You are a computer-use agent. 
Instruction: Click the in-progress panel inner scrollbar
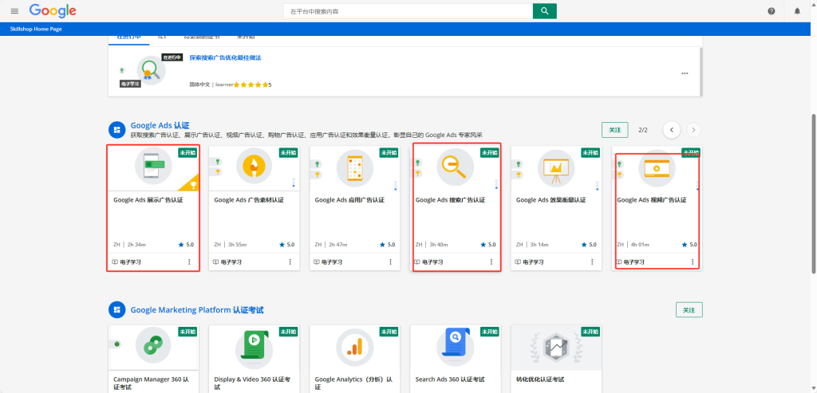(701, 72)
